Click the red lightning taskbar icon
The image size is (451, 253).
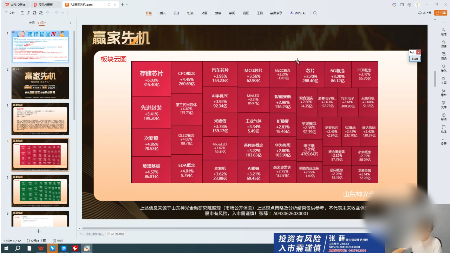(75, 248)
